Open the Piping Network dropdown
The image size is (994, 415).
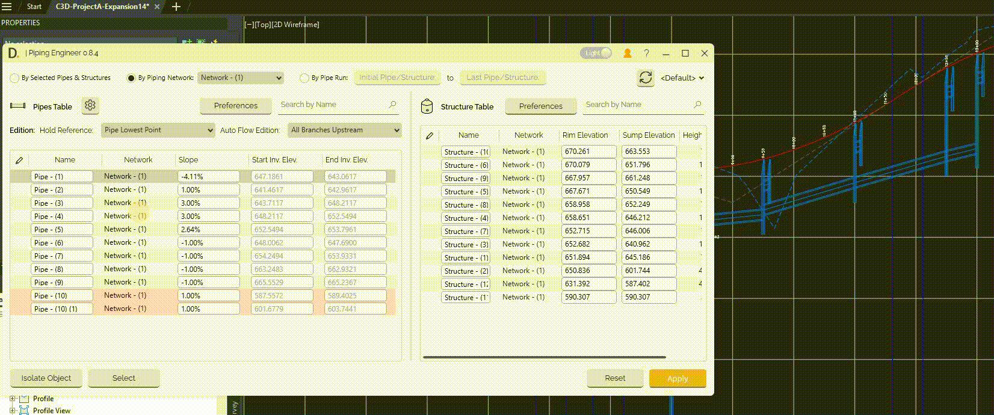(241, 78)
